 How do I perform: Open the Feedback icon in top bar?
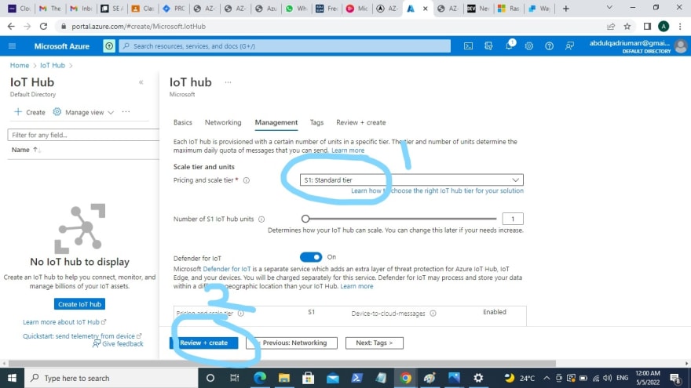(569, 45)
